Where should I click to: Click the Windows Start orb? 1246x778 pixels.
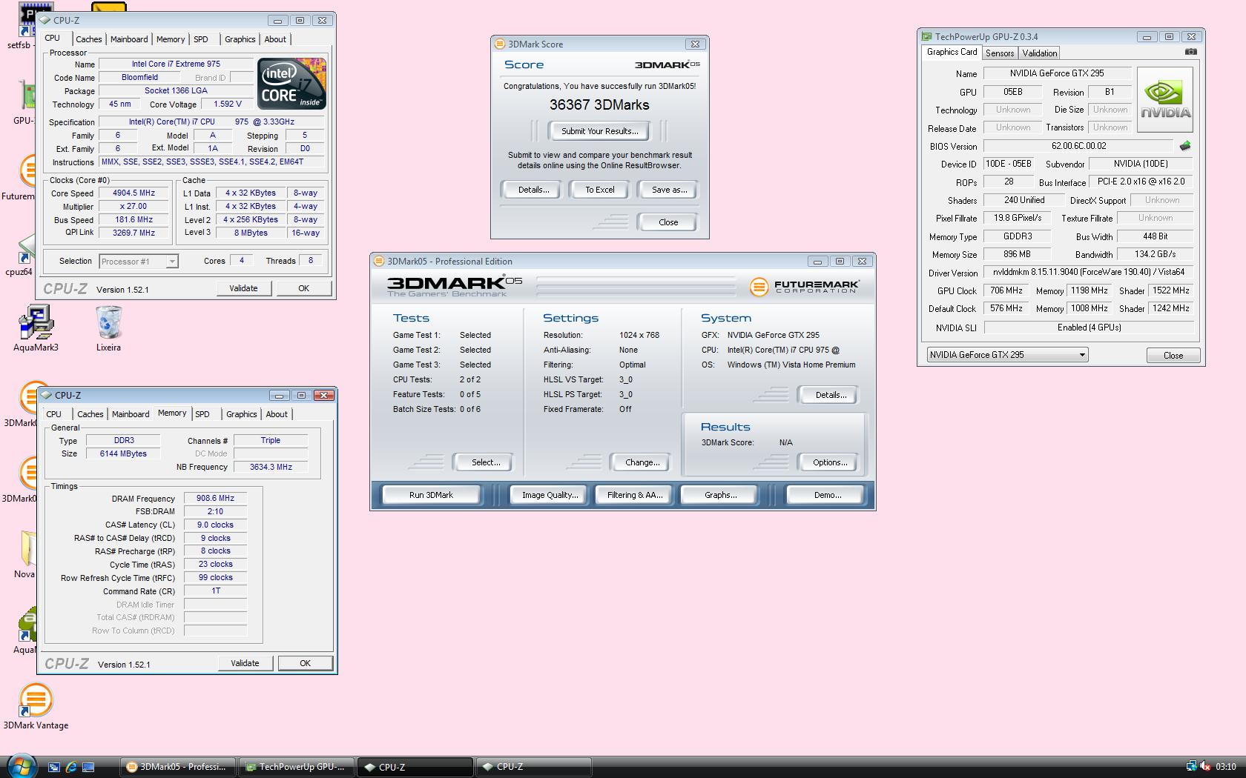click(x=21, y=765)
